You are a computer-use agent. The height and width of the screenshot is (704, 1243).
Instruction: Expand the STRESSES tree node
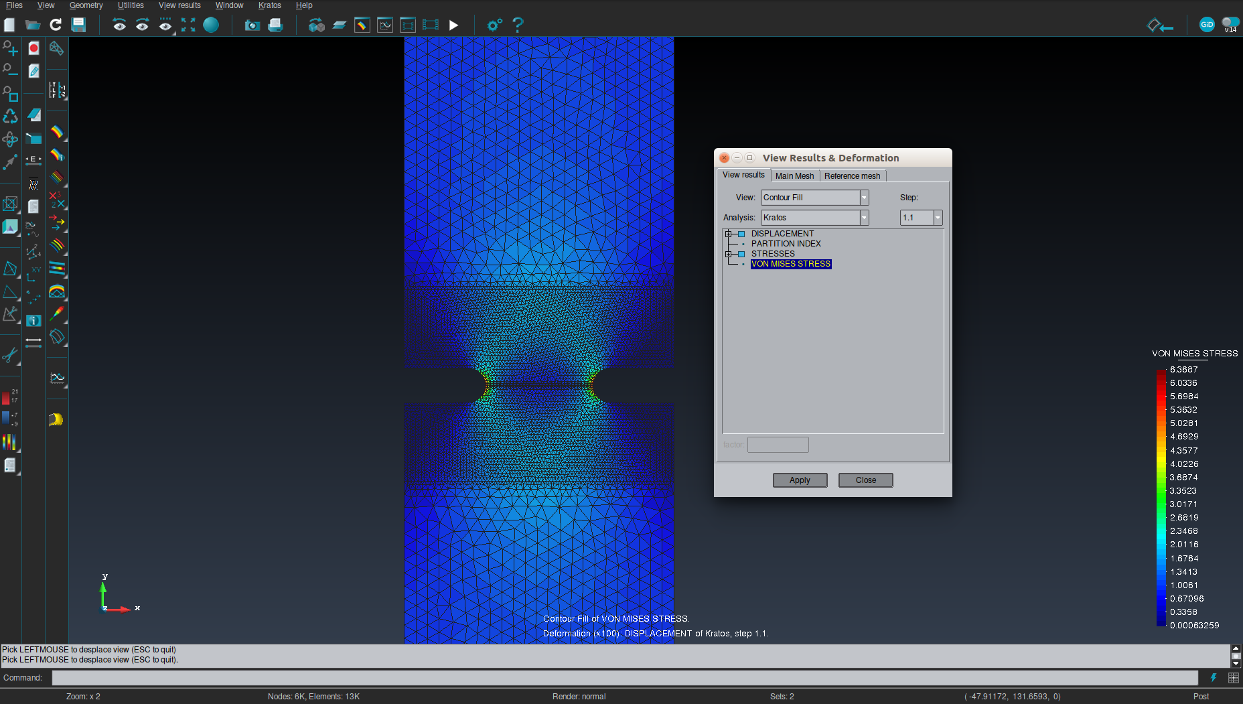click(729, 254)
